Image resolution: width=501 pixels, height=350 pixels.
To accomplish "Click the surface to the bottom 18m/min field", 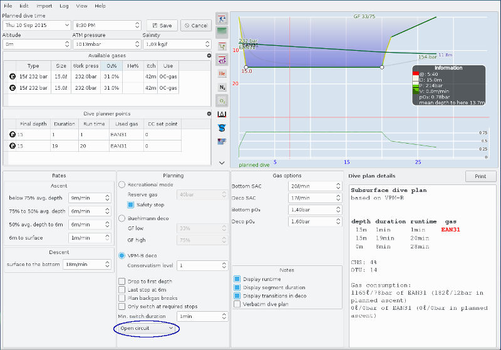I will point(86,264).
